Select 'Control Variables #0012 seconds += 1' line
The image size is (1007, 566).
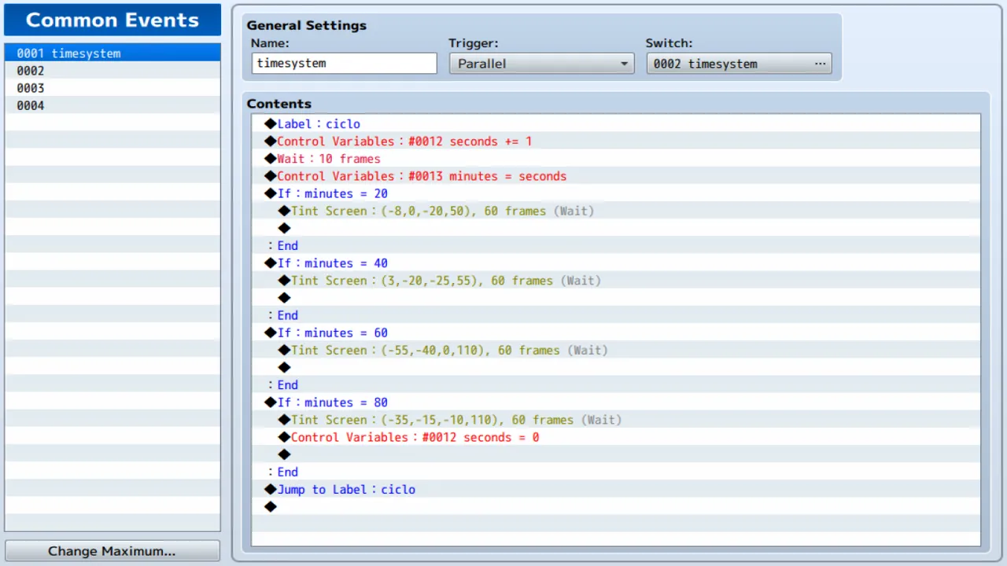click(x=616, y=141)
